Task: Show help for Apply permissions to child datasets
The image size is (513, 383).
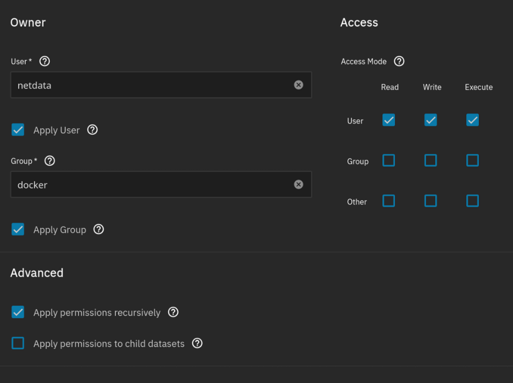Action: [x=197, y=343]
